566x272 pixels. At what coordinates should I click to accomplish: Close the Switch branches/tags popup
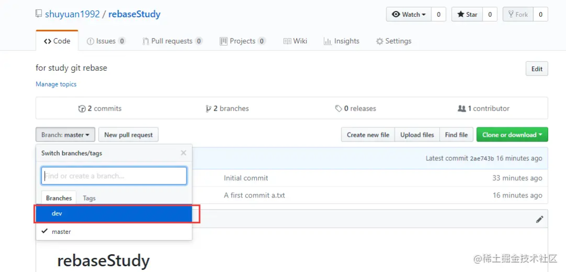point(183,153)
